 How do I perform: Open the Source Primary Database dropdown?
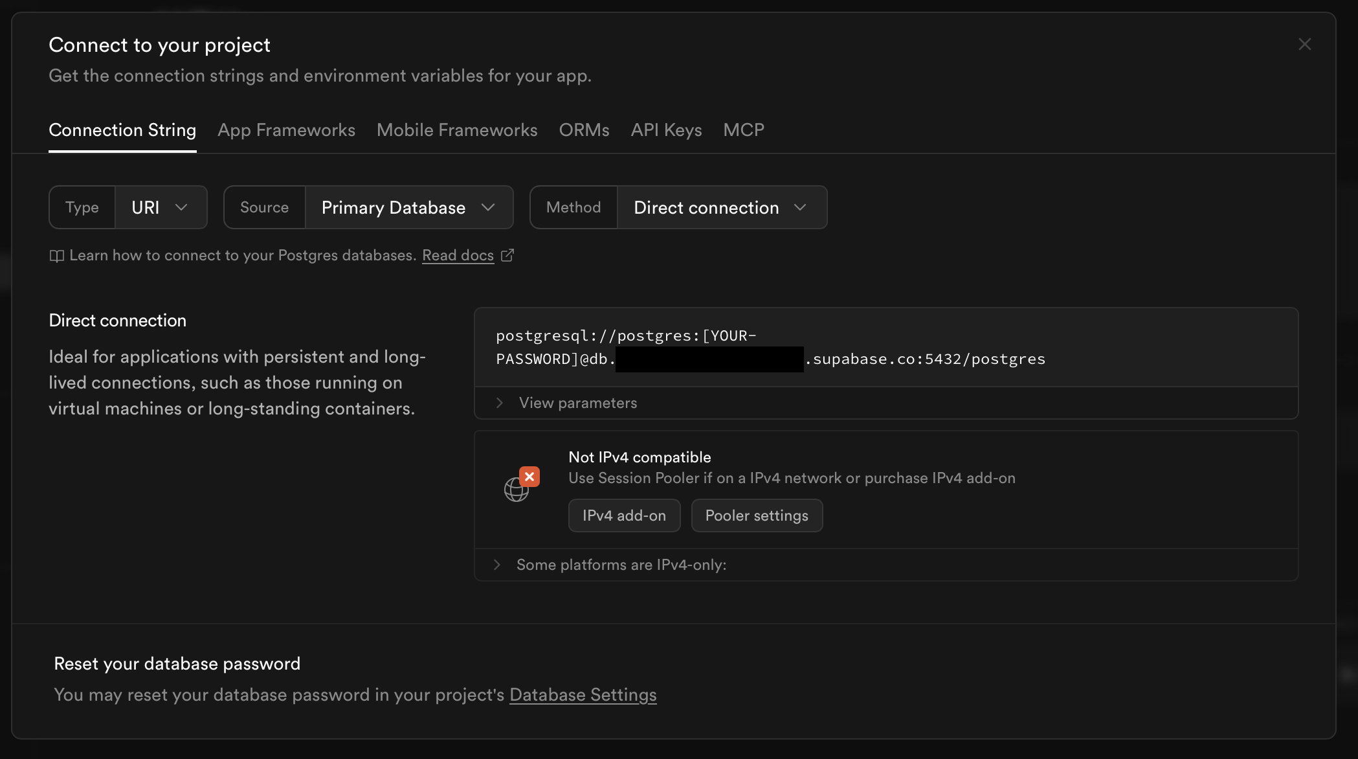[408, 207]
